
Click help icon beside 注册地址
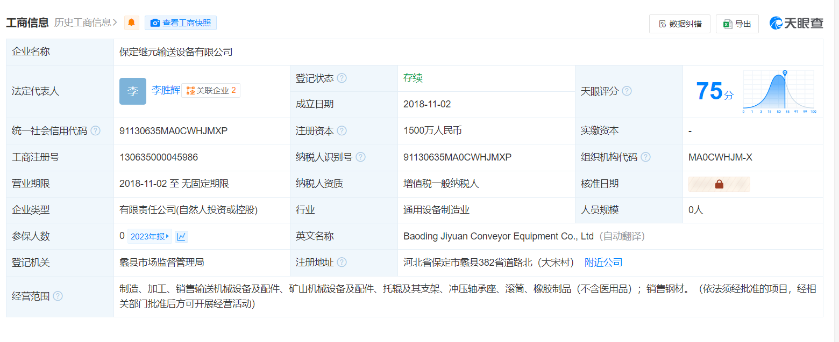pyautogui.click(x=342, y=263)
